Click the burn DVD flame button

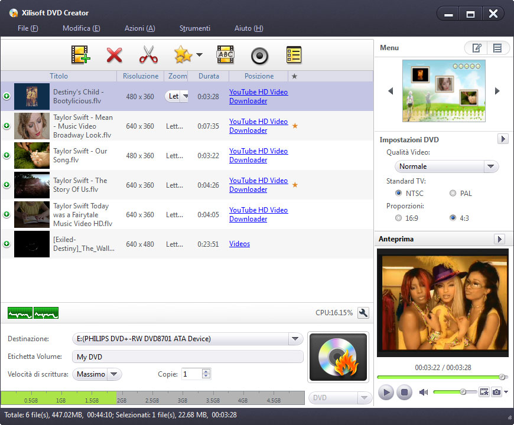tap(339, 357)
